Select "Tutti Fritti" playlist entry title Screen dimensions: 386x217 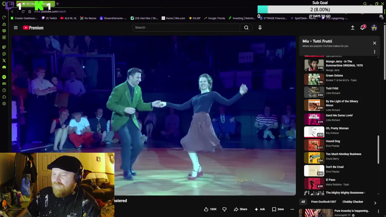332,89
